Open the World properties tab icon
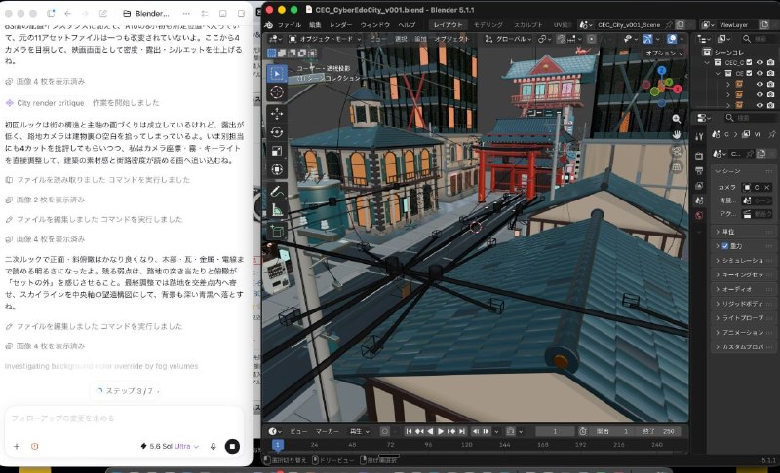 coord(699,215)
